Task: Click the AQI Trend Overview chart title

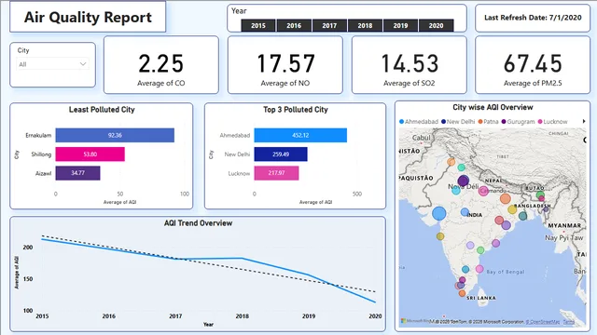Action: [x=198, y=223]
